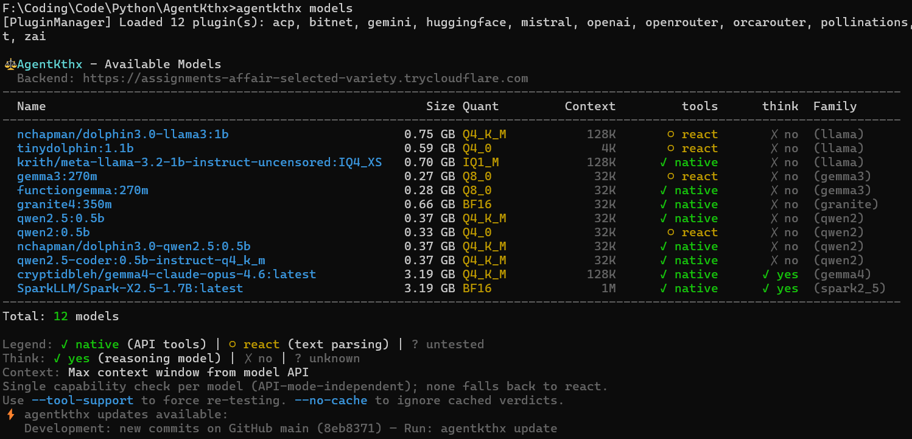Click the 0.27 GB size value
The width and height of the screenshot is (912, 439).
(430, 176)
